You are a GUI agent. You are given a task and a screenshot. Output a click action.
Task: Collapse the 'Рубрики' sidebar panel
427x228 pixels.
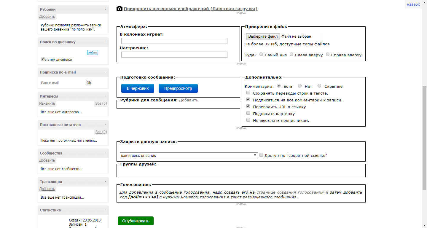click(x=106, y=9)
